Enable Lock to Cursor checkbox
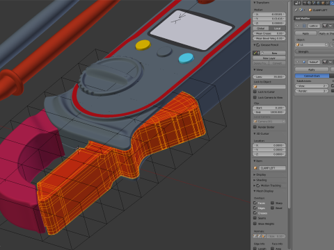Screen dimensions: 334x250 [x=255, y=92]
